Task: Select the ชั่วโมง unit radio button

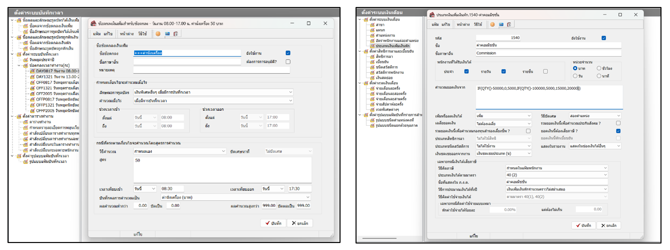Action: pyautogui.click(x=599, y=68)
